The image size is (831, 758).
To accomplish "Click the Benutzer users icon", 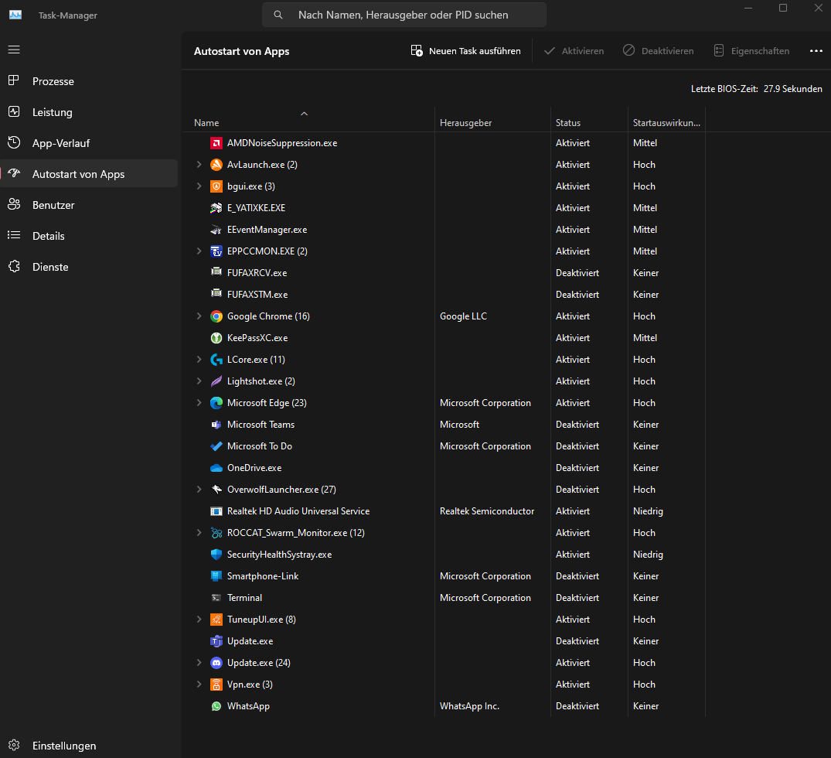I will click(15, 205).
